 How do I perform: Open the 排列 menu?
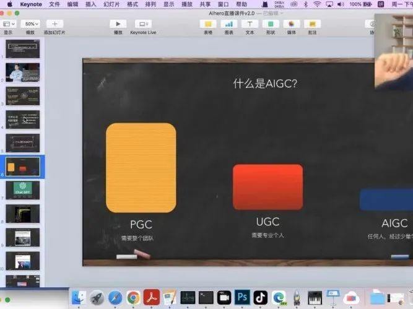tap(150, 4)
